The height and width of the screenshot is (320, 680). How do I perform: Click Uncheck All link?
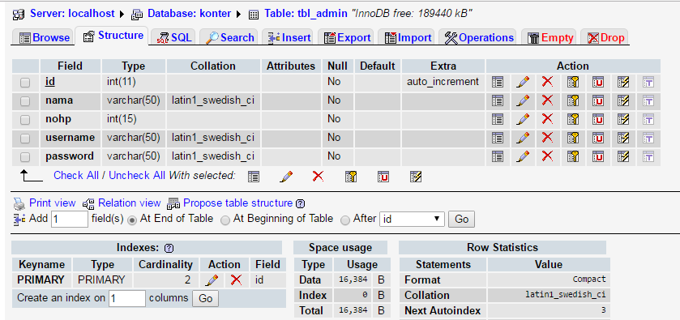[x=137, y=176]
